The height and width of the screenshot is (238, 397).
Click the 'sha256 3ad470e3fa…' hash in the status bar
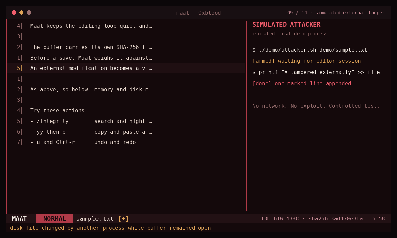click(337, 218)
